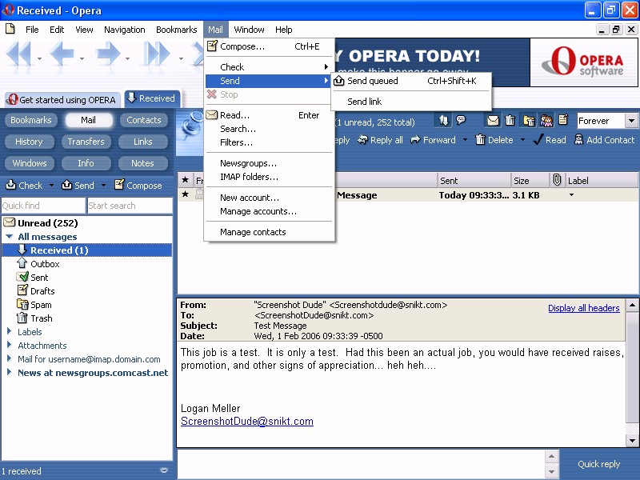Collapse the All messages tree section
640x480 pixels.
(x=9, y=237)
